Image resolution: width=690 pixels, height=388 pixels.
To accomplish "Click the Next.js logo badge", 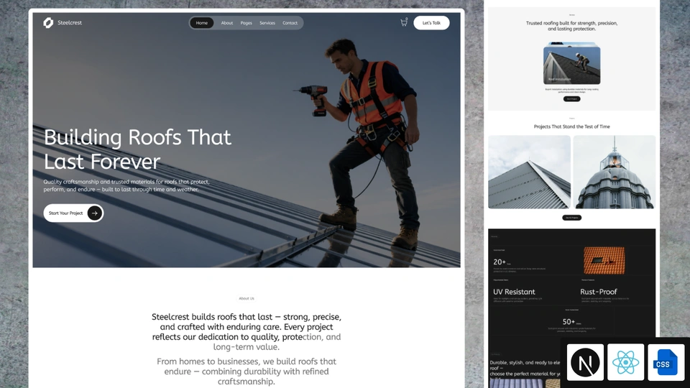I will point(585,362).
